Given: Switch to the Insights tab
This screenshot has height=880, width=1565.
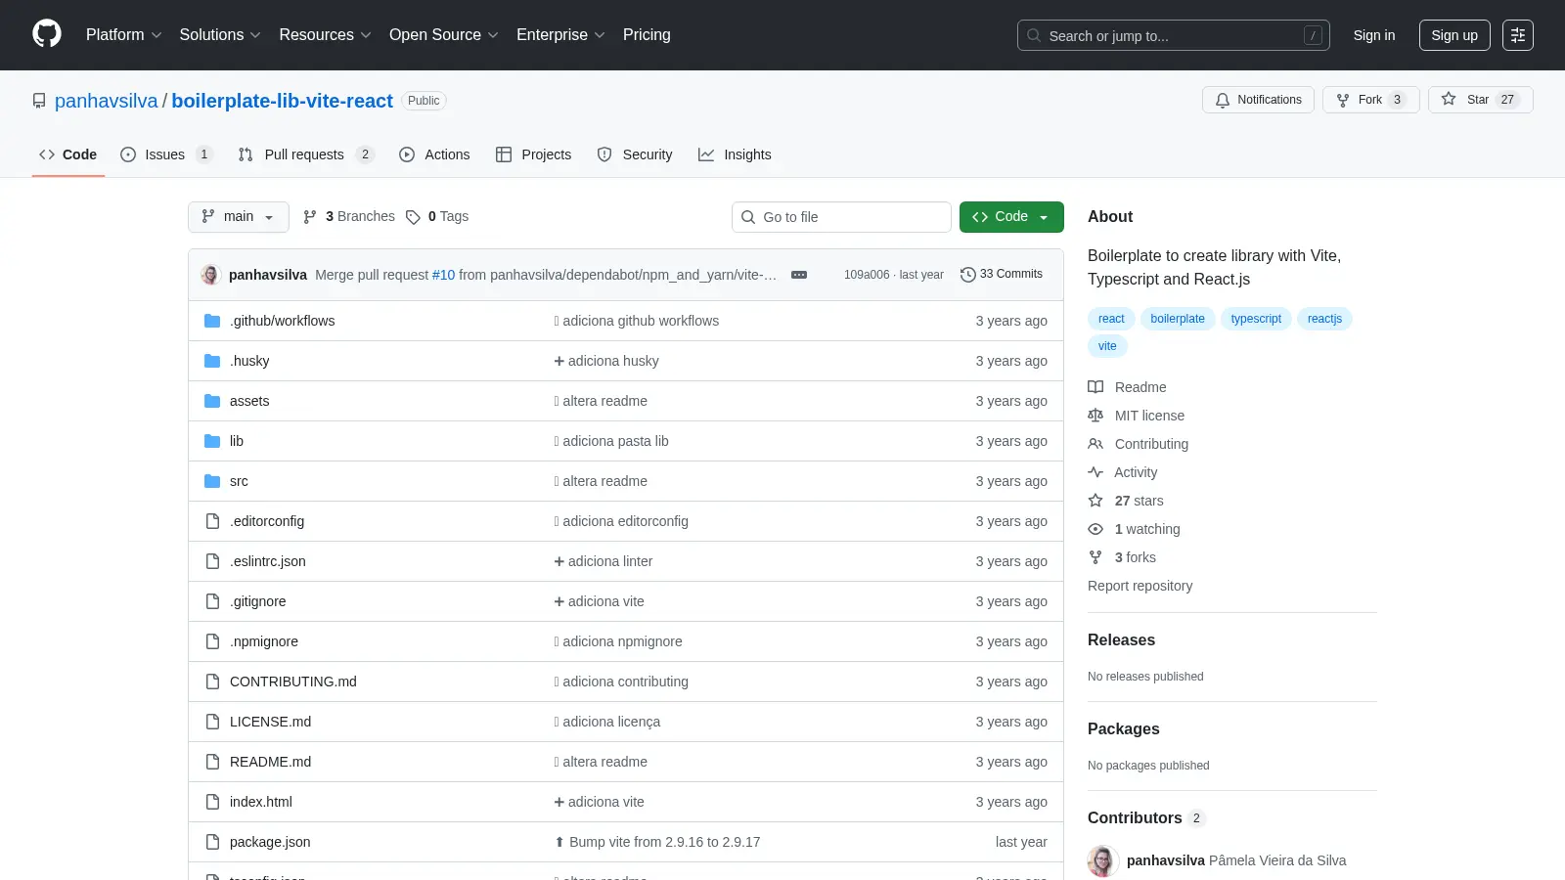Looking at the screenshot, I should (x=735, y=154).
